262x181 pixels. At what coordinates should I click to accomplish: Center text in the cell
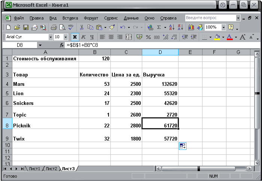click(111, 37)
